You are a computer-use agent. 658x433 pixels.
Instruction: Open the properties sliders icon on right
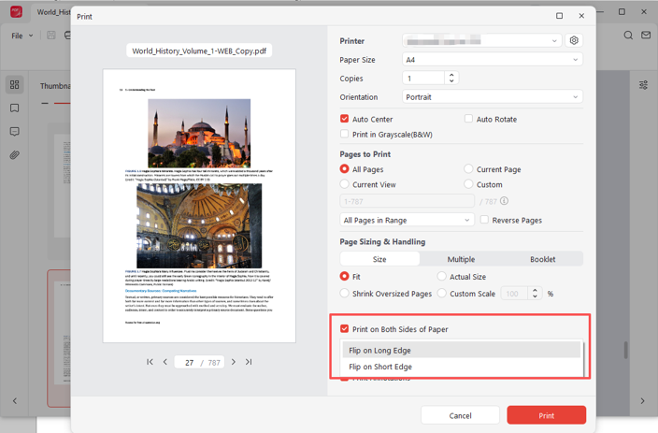pyautogui.click(x=643, y=85)
